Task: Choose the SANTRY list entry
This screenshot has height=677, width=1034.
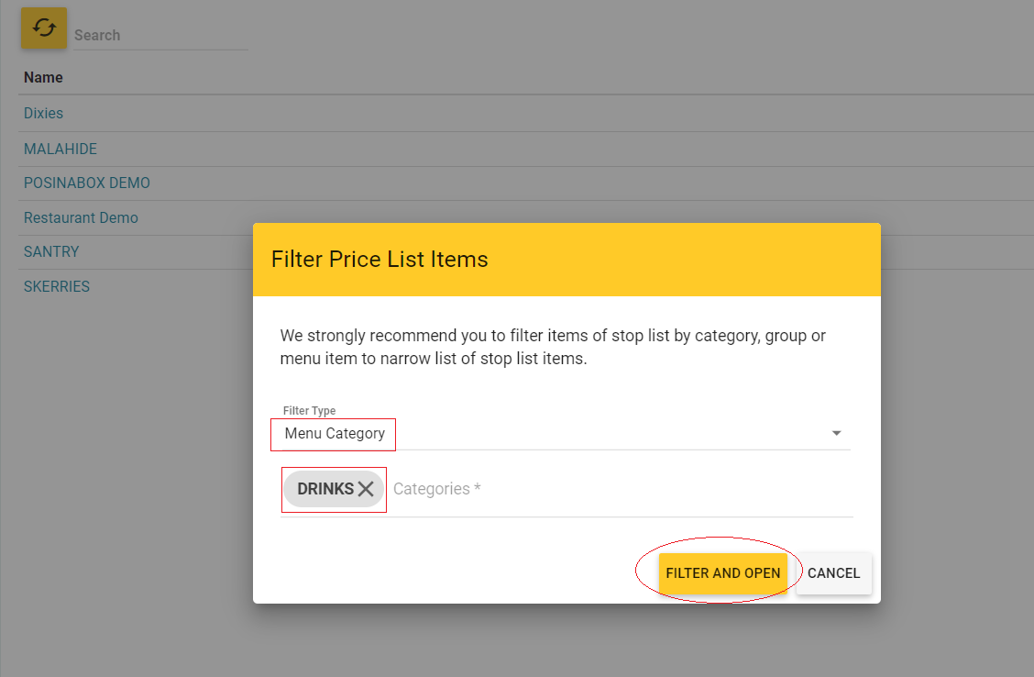Action: 51,252
